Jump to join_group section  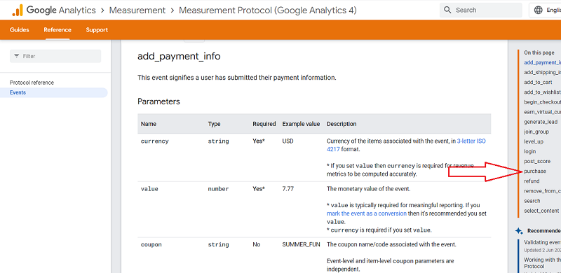coord(536,132)
